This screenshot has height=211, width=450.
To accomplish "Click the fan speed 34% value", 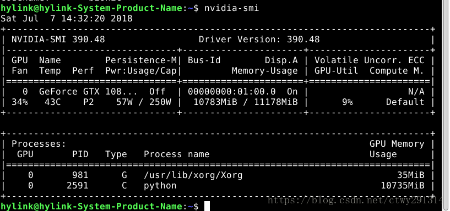I will click(20, 102).
